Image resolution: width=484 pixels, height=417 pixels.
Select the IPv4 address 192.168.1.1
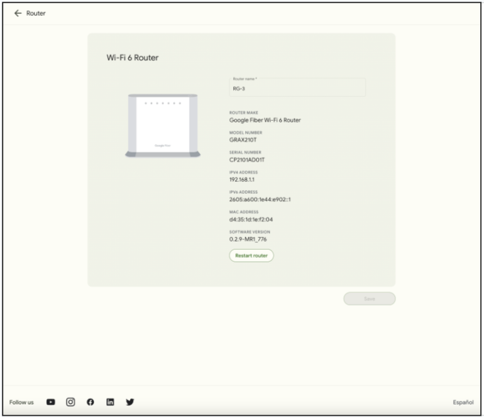[x=242, y=179]
